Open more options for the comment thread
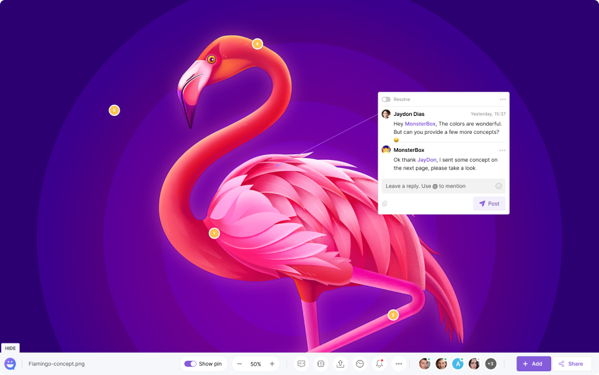599x375 pixels. click(502, 99)
